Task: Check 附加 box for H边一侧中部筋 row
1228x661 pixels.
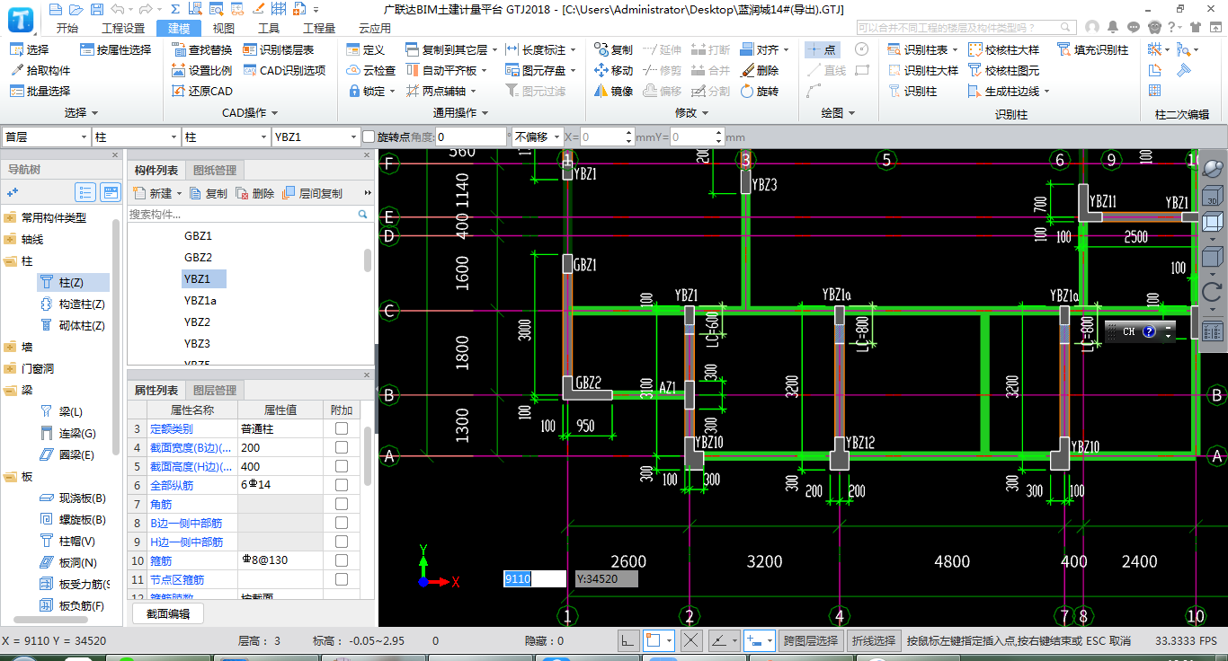Action: [x=342, y=542]
